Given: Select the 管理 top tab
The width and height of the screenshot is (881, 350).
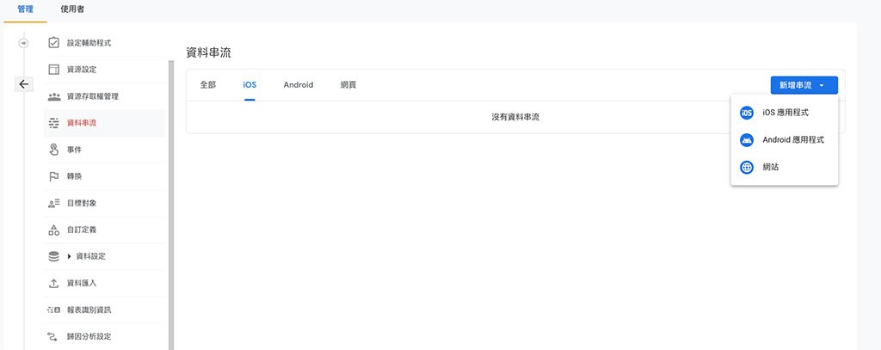Looking at the screenshot, I should pyautogui.click(x=25, y=9).
